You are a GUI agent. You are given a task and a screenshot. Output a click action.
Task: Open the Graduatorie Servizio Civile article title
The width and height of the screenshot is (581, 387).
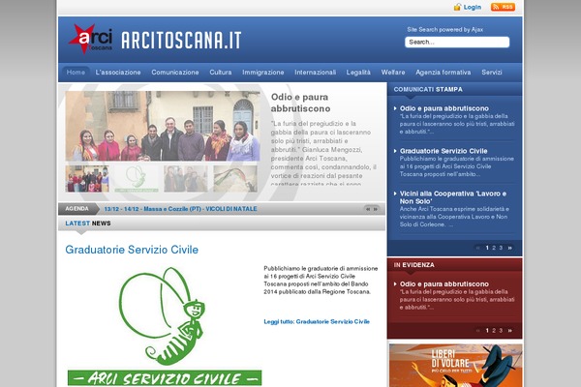[132, 250]
